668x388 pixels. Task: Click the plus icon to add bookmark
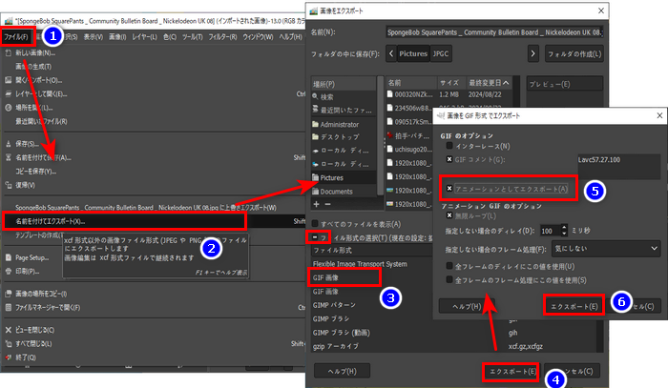pos(316,204)
